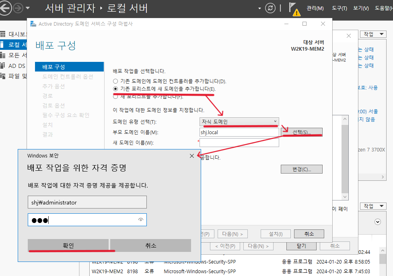Click background wizard < 이전(P) button
The height and width of the screenshot is (276, 393).
coord(225,246)
